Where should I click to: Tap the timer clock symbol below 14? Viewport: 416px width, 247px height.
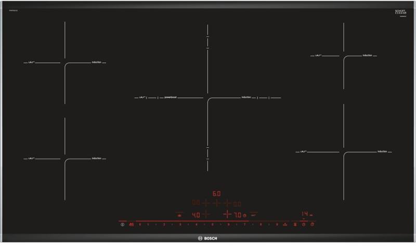pos(304,225)
